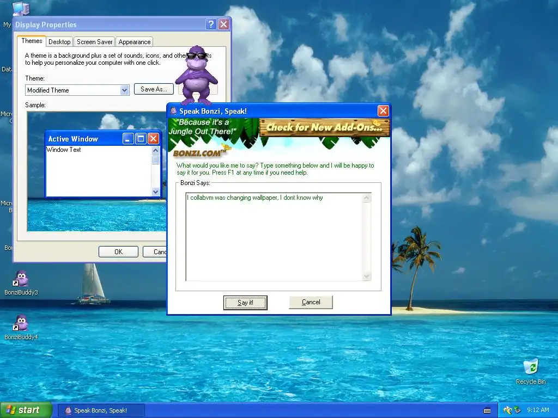Click the Check for New Add-Ons banner
This screenshot has width=558, height=418.
coord(324,127)
